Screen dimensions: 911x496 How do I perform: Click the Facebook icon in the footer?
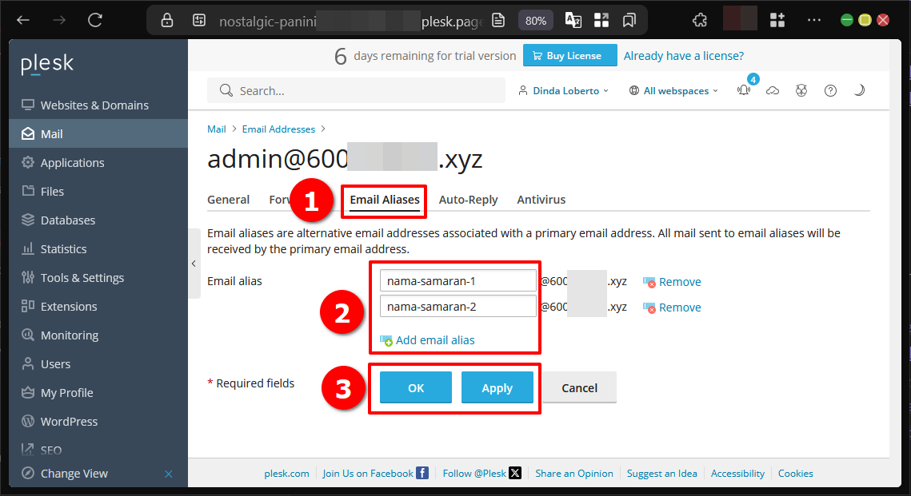point(422,473)
